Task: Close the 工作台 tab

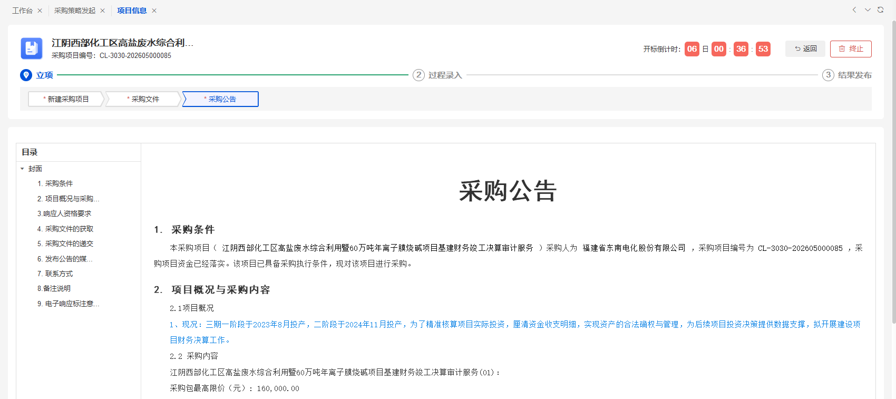Action: coord(40,11)
